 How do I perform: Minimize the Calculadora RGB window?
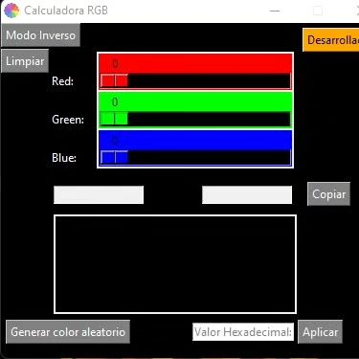(x=275, y=11)
